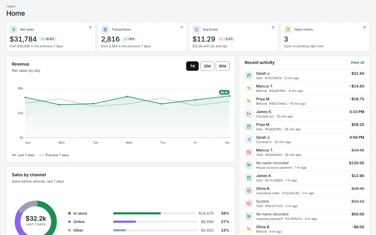Image resolution: width=376 pixels, height=235 pixels.
Task: Click the $11.29 avg ticket value
Action: point(204,39)
